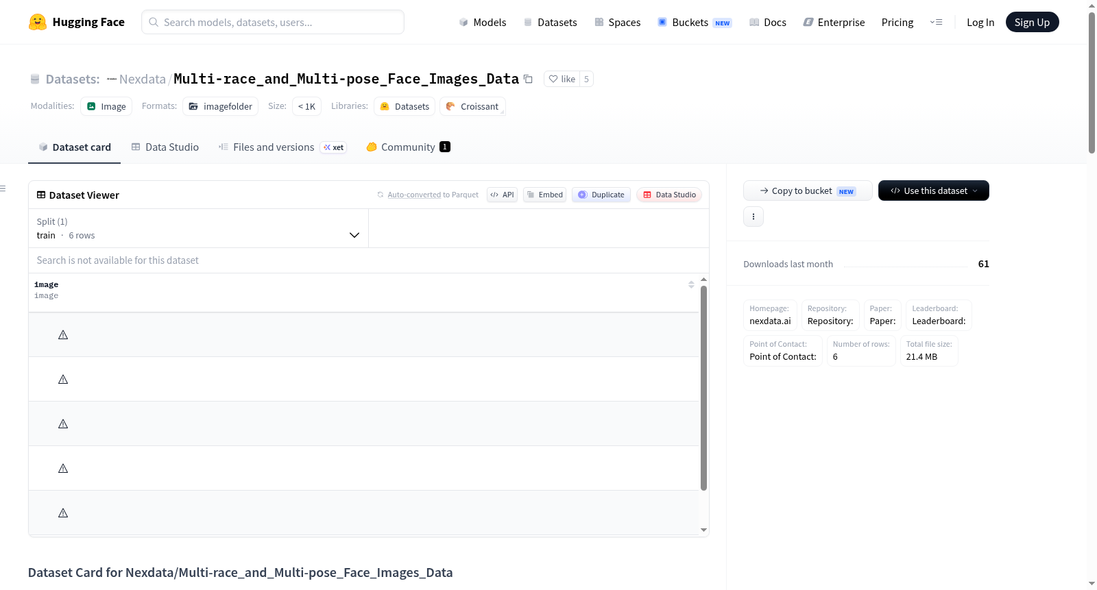Open the Use this dataset dropdown

(x=933, y=190)
